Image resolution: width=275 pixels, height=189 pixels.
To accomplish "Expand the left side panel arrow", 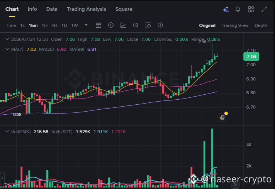I will click(2, 178).
